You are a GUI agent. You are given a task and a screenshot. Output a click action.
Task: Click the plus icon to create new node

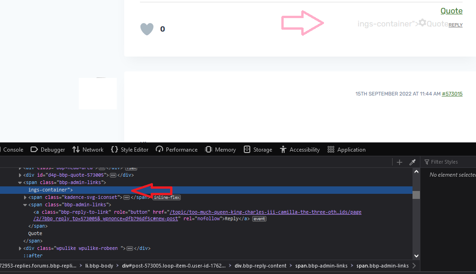click(x=400, y=162)
